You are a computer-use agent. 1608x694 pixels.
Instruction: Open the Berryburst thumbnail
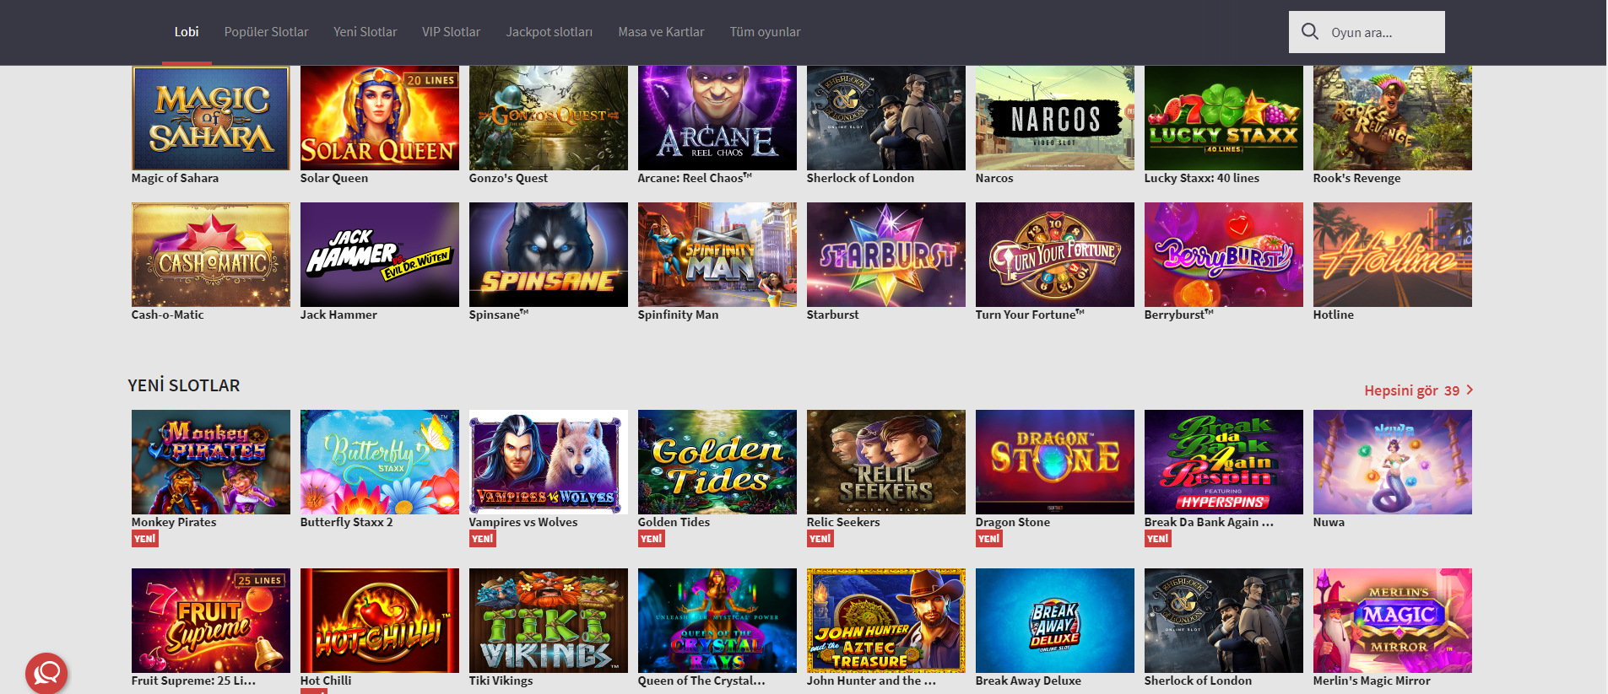[x=1224, y=255]
